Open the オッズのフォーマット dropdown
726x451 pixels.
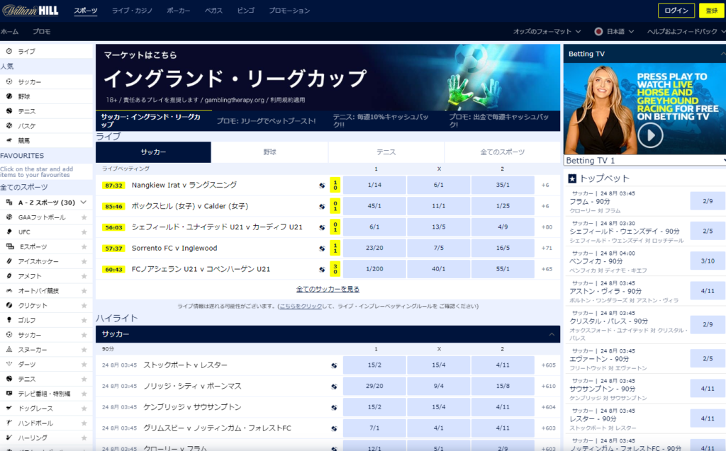(547, 31)
